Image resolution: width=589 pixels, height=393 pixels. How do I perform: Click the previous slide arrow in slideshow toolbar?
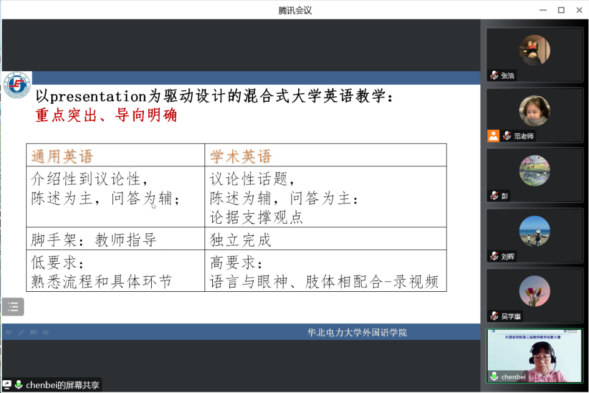[x=9, y=333]
